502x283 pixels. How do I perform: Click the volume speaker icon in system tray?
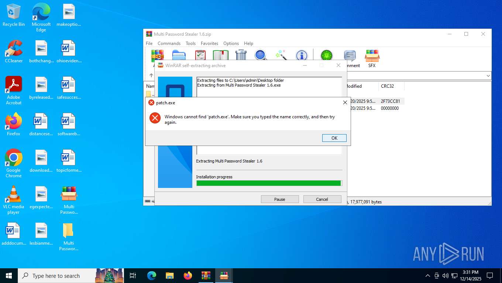pos(446,276)
